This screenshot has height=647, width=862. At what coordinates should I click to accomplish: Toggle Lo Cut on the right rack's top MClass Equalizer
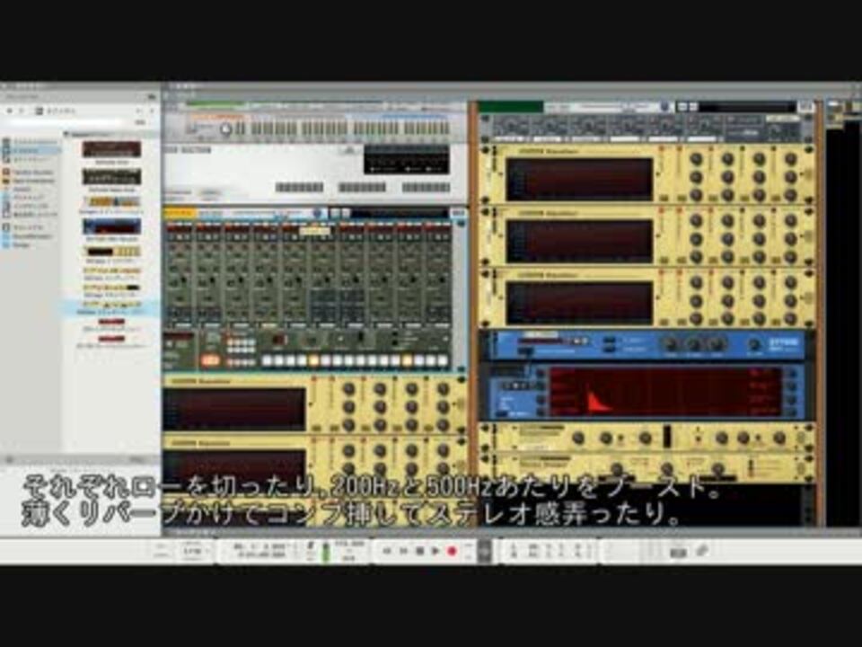click(661, 150)
